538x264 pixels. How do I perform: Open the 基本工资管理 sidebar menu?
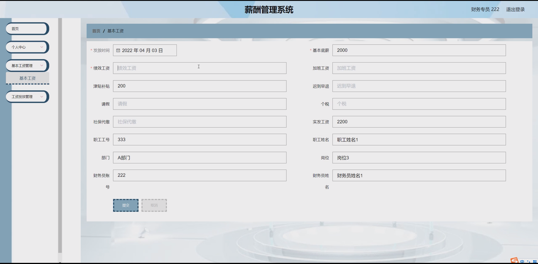[27, 66]
